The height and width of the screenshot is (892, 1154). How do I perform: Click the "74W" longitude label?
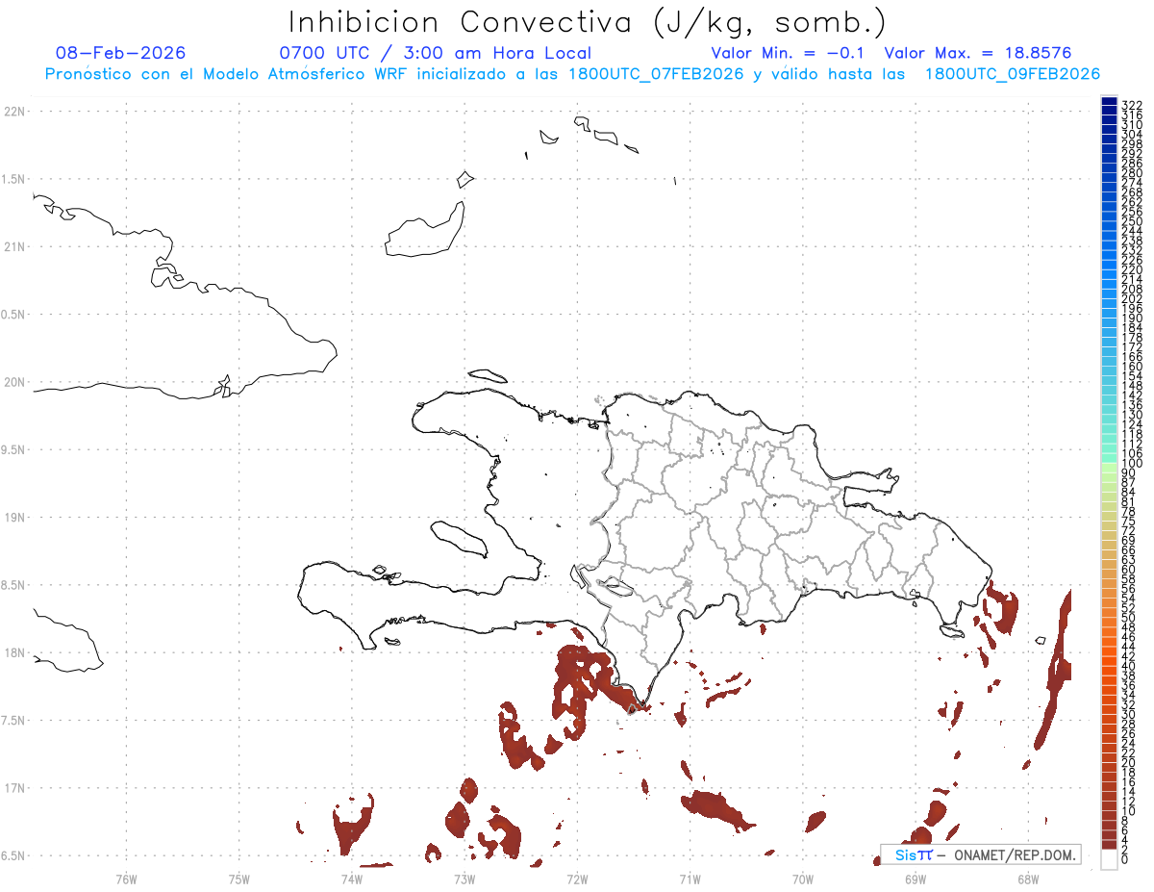point(352,879)
